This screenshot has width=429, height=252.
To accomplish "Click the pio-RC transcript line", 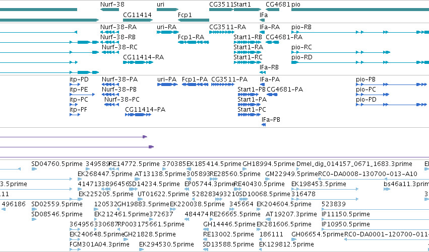I will 341,52.
